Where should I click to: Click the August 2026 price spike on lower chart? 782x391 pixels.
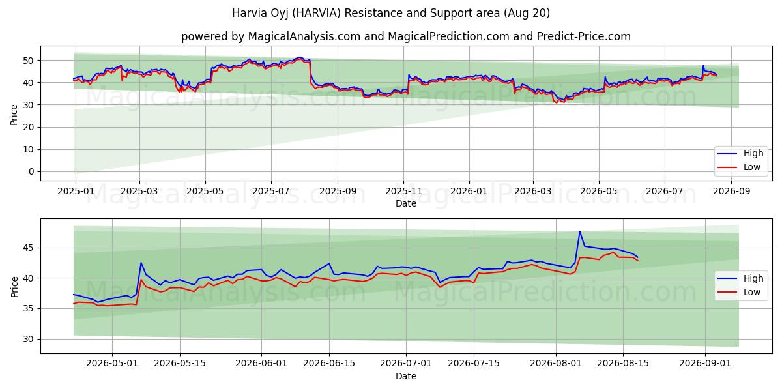(x=579, y=231)
